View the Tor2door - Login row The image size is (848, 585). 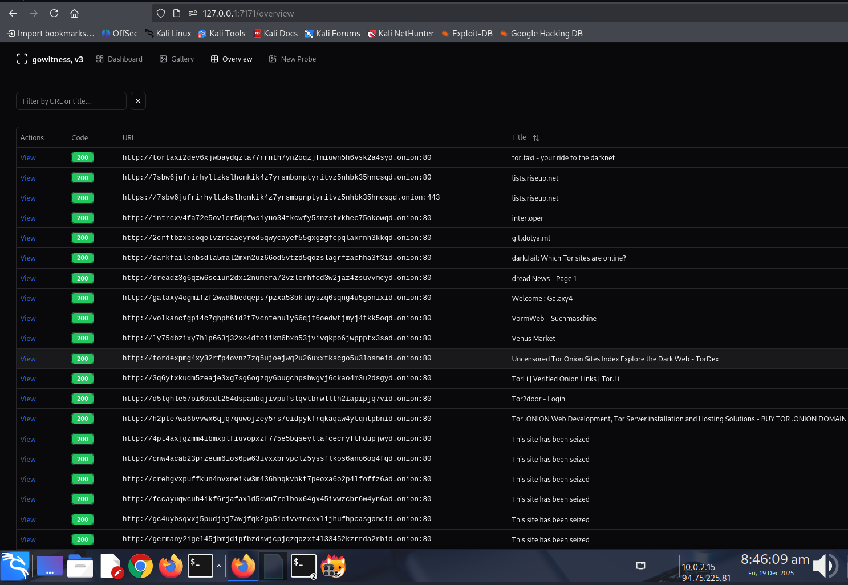pyautogui.click(x=28, y=399)
